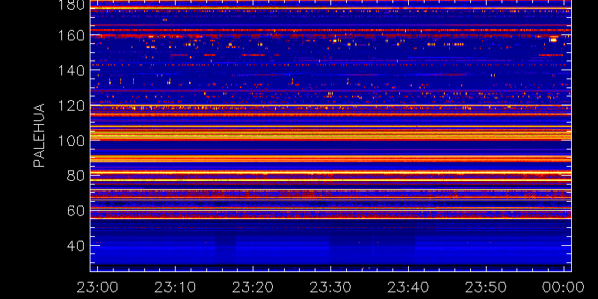Click the 160 frequency axis label
The height and width of the screenshot is (299, 598).
click(x=72, y=35)
